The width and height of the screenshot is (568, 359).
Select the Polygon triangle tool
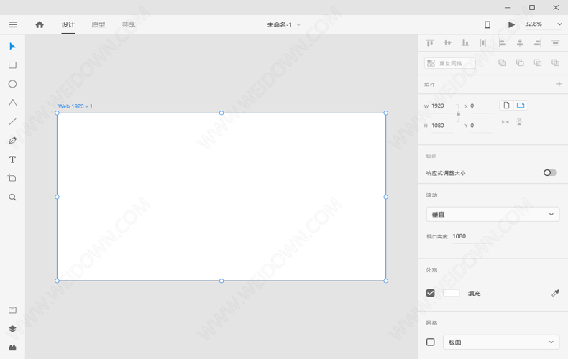(x=13, y=103)
